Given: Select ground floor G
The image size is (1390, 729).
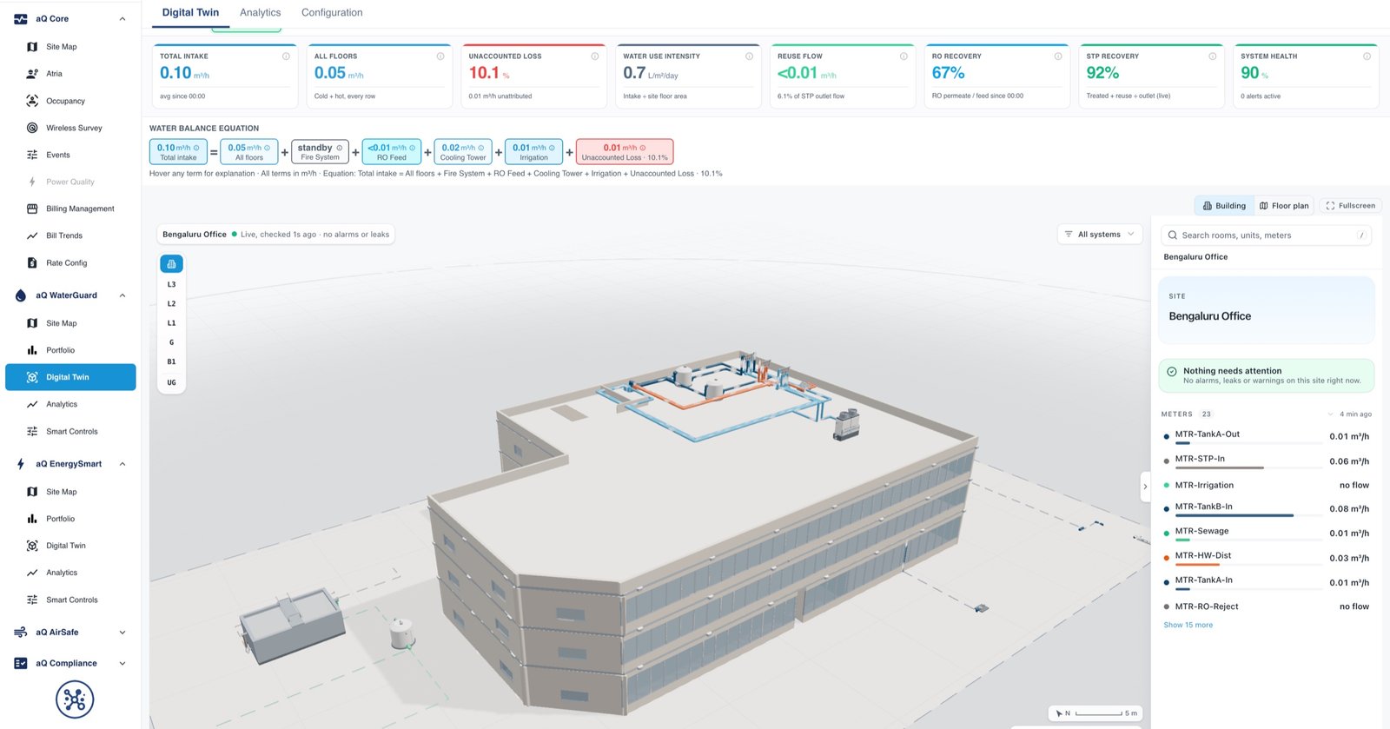Looking at the screenshot, I should (x=171, y=342).
